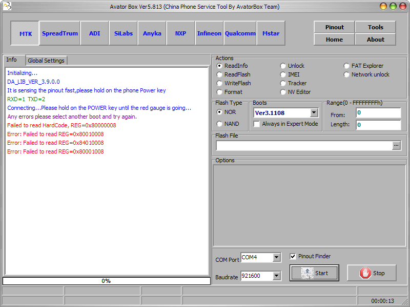Select the ReadFlash action

click(x=234, y=74)
